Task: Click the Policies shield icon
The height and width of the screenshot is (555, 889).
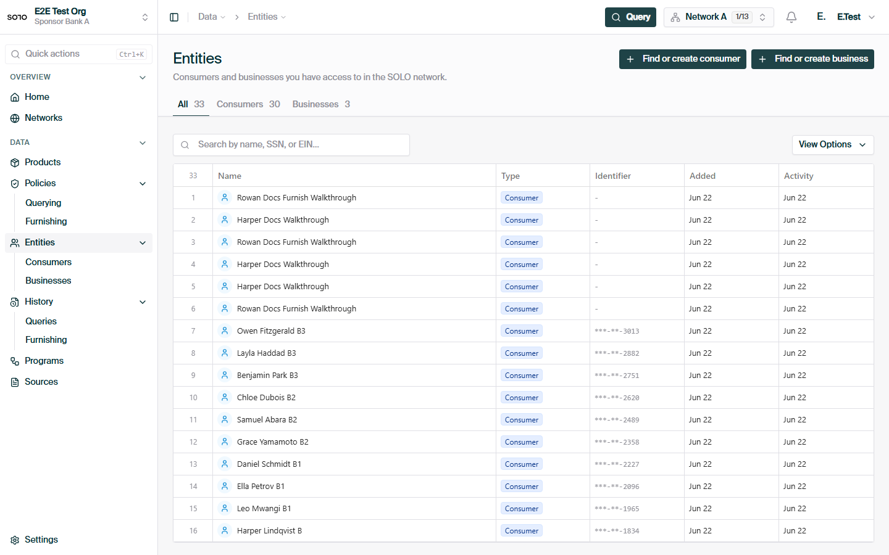Action: pyautogui.click(x=15, y=184)
